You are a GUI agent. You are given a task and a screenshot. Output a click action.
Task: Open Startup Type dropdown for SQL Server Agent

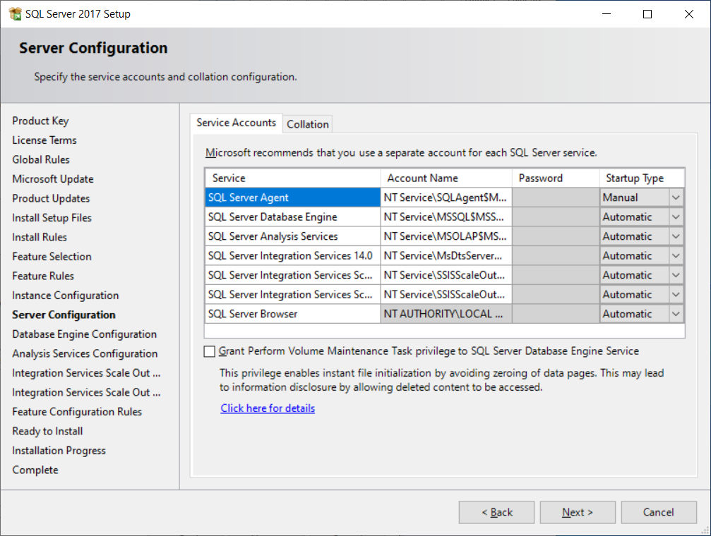676,197
